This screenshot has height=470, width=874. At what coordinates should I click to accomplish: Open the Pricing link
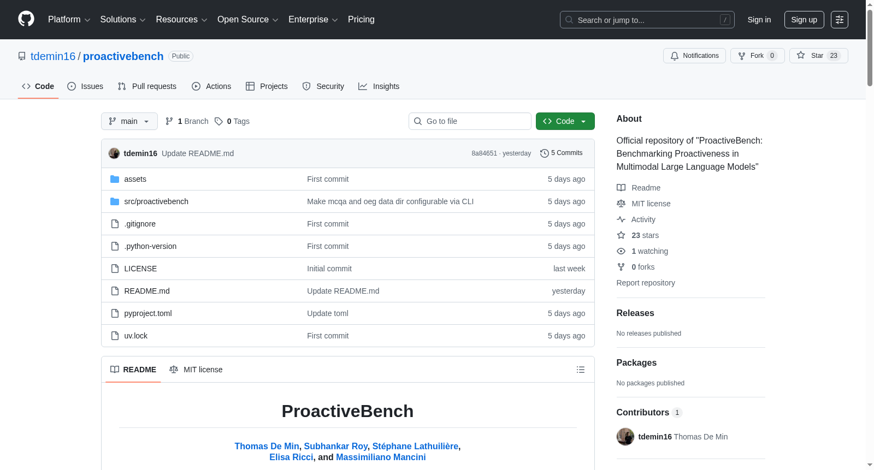361,20
